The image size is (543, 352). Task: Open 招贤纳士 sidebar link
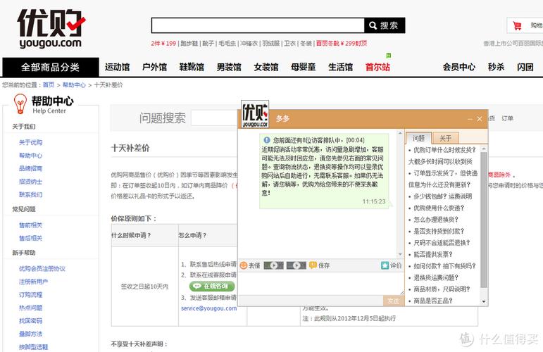coord(31,182)
